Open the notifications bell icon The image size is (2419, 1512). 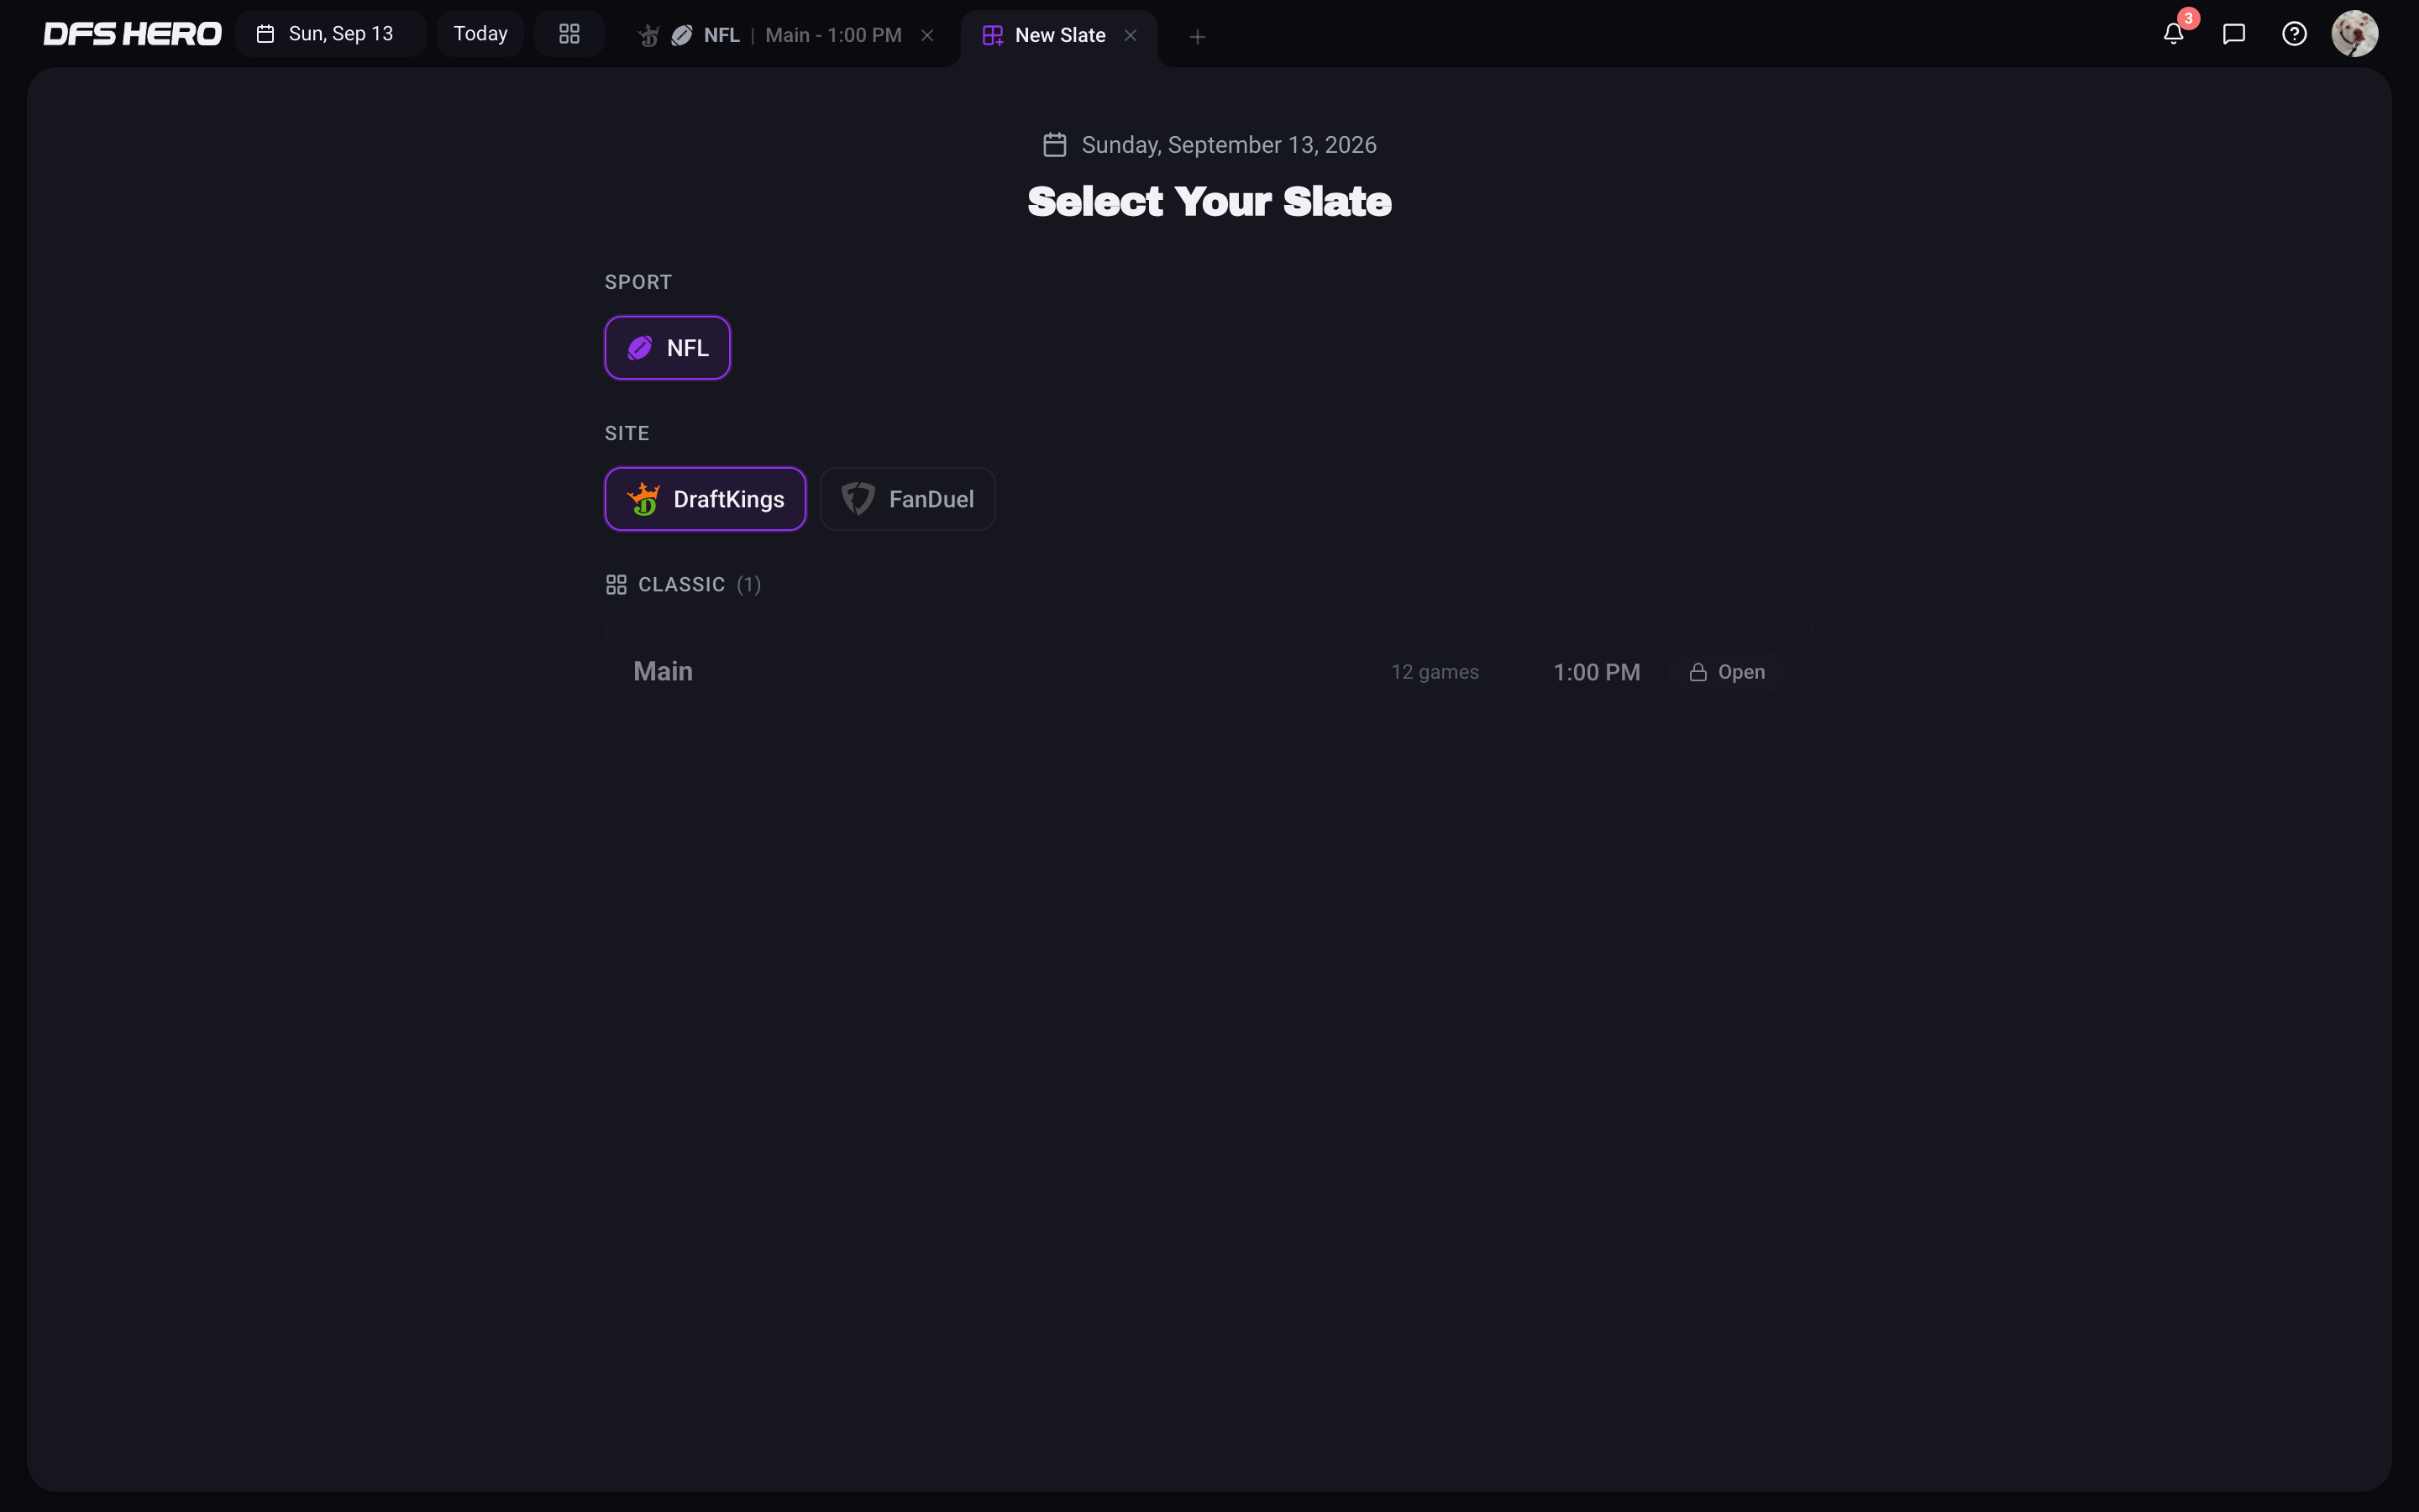pos(2173,34)
